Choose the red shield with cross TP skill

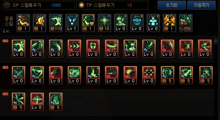[x=93, y=49]
